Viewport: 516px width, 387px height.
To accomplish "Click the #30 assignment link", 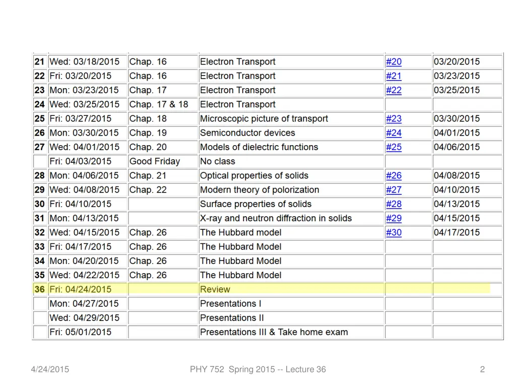I will pyautogui.click(x=394, y=232).
